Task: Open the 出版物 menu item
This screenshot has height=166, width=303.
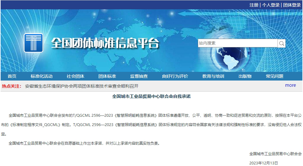Action: point(245,76)
